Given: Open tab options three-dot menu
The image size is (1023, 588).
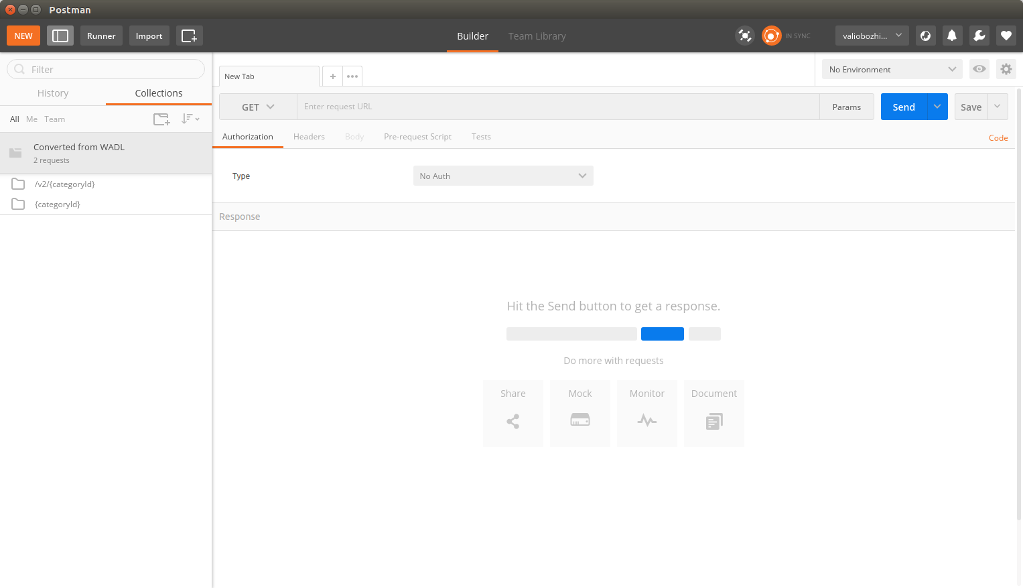Looking at the screenshot, I should 352,76.
